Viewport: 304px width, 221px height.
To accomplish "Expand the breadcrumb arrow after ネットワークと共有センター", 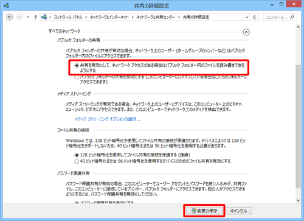I will pos(179,17).
